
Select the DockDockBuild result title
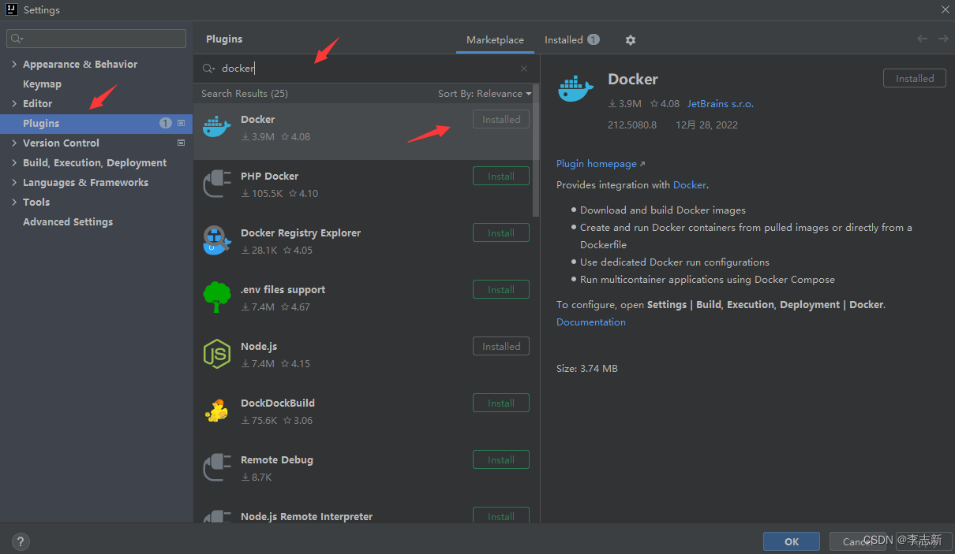pos(278,403)
